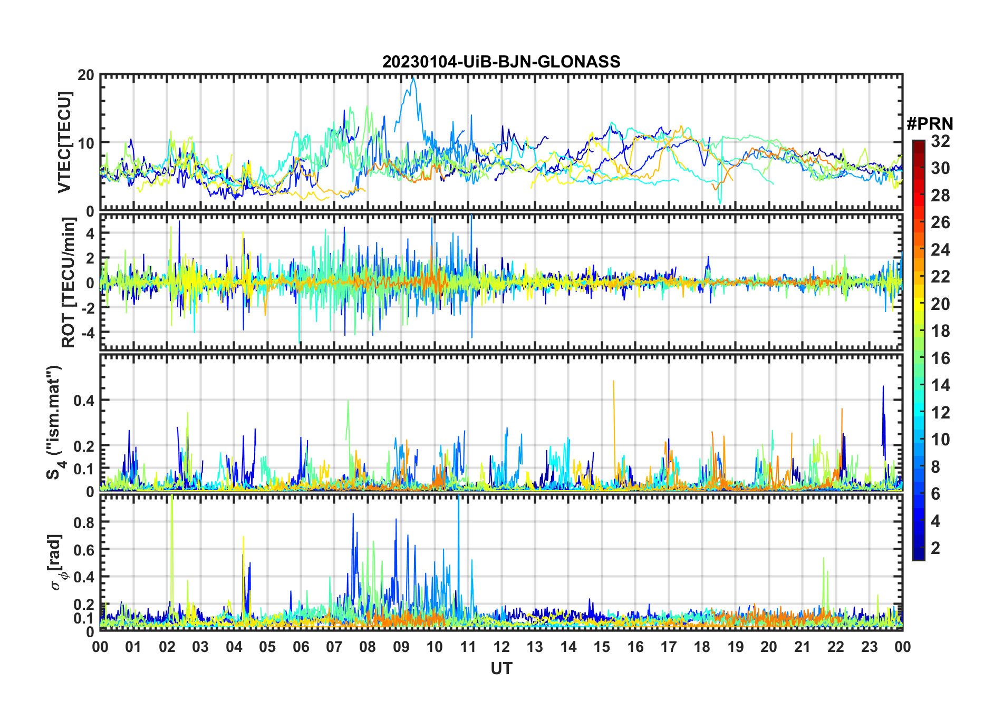
Task: Click the plot title 20230104-UiB-BJN-GLONASS
Action: click(501, 62)
